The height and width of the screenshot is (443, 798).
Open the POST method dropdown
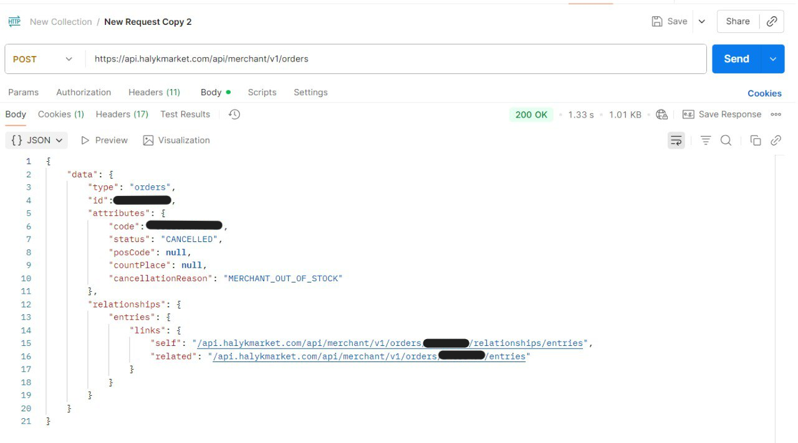pos(43,59)
